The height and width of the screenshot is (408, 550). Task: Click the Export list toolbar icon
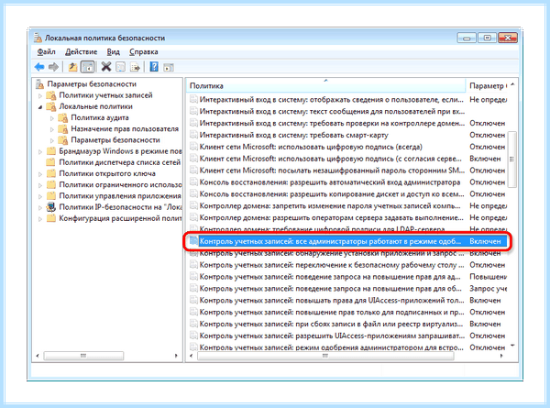135,66
